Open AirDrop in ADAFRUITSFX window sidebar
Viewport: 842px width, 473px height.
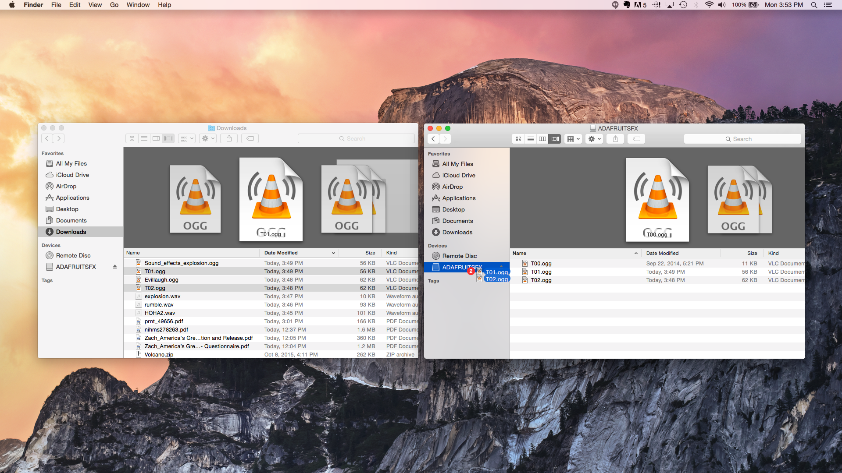point(452,187)
